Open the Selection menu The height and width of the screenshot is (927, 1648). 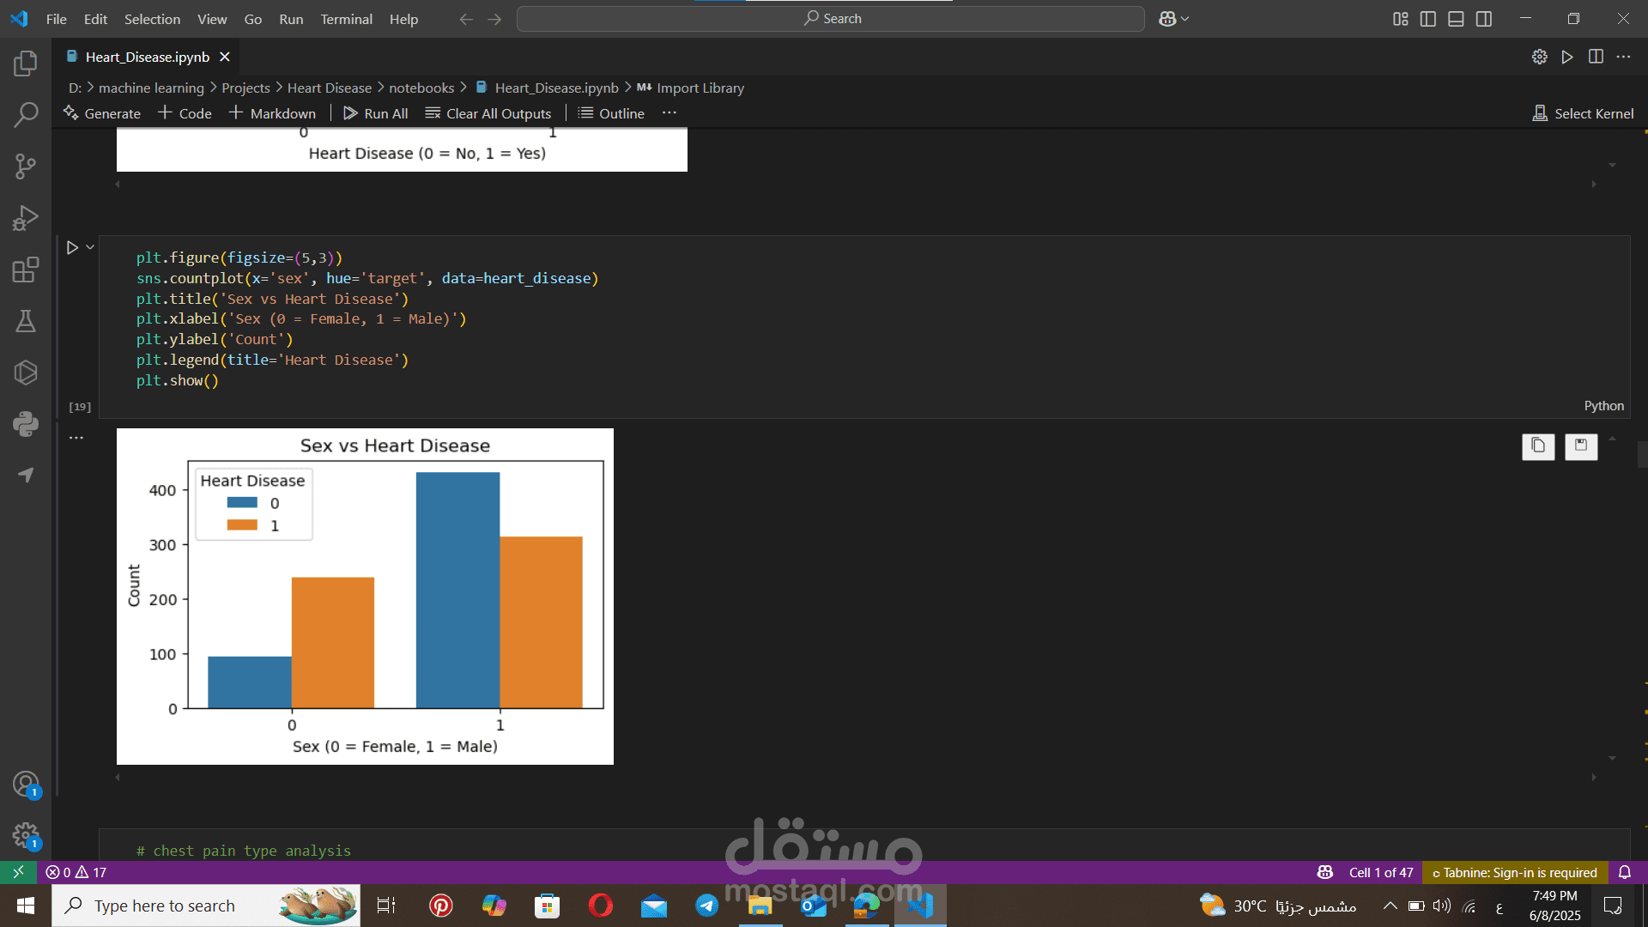point(152,19)
